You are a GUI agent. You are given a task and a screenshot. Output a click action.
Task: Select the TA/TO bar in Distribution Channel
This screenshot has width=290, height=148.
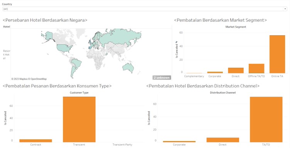click(266, 120)
